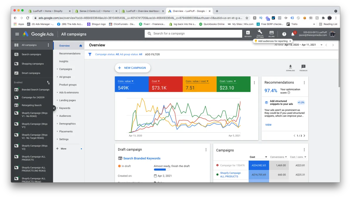Image resolution: width=351 pixels, height=198 pixels.
Task: Open the Conv. value / cost metric dropdown
Action: (197, 81)
